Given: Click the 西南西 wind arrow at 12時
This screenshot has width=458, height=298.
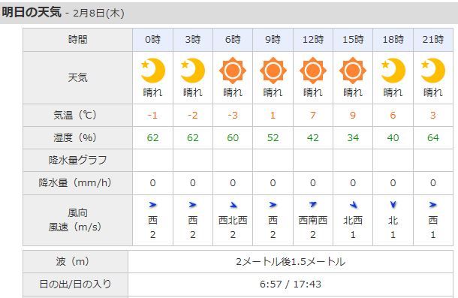Looking at the screenshot, I should pyautogui.click(x=313, y=204).
